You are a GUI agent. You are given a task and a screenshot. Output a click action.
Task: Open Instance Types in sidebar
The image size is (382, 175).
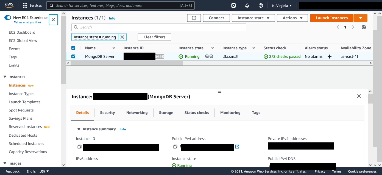pos(21,94)
